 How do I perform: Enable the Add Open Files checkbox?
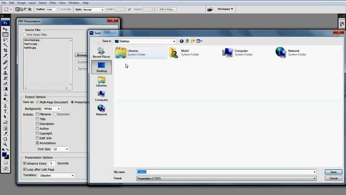pyautogui.click(x=25, y=35)
